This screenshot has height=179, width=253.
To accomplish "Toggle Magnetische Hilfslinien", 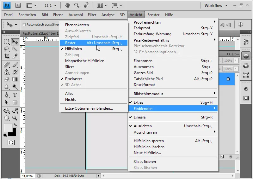I will (x=94, y=61).
